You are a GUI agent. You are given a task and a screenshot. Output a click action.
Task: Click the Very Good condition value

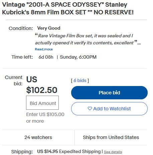[x=49, y=28]
